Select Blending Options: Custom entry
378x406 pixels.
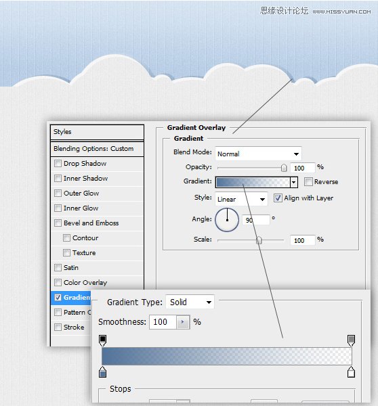pos(98,149)
